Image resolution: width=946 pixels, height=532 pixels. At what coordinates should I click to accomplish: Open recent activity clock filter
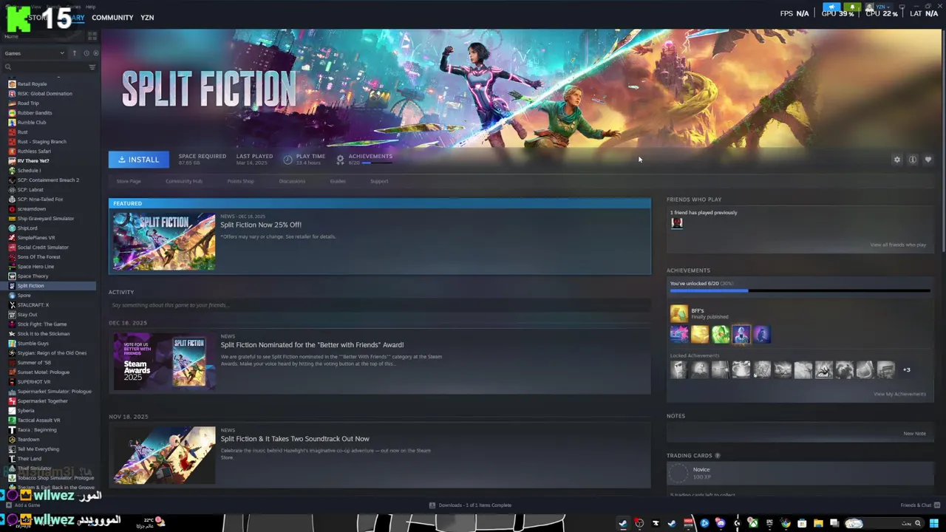tap(86, 53)
